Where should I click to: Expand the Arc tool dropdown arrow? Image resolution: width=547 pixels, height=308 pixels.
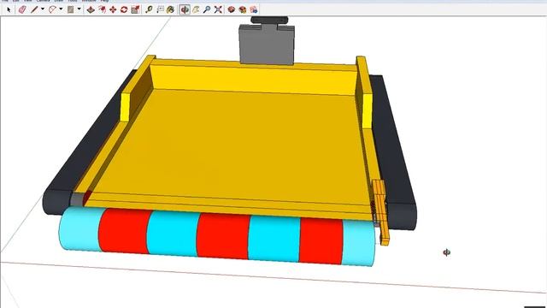[x=61, y=9]
